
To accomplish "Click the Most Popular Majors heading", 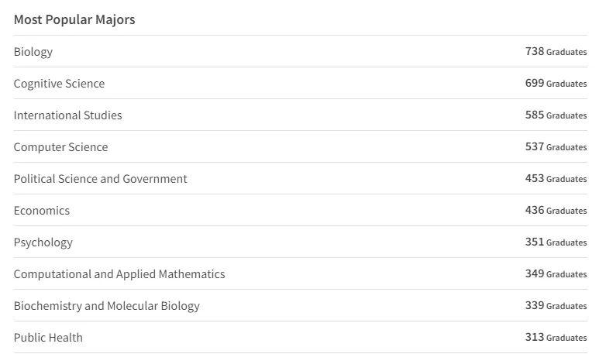I will tap(74, 19).
